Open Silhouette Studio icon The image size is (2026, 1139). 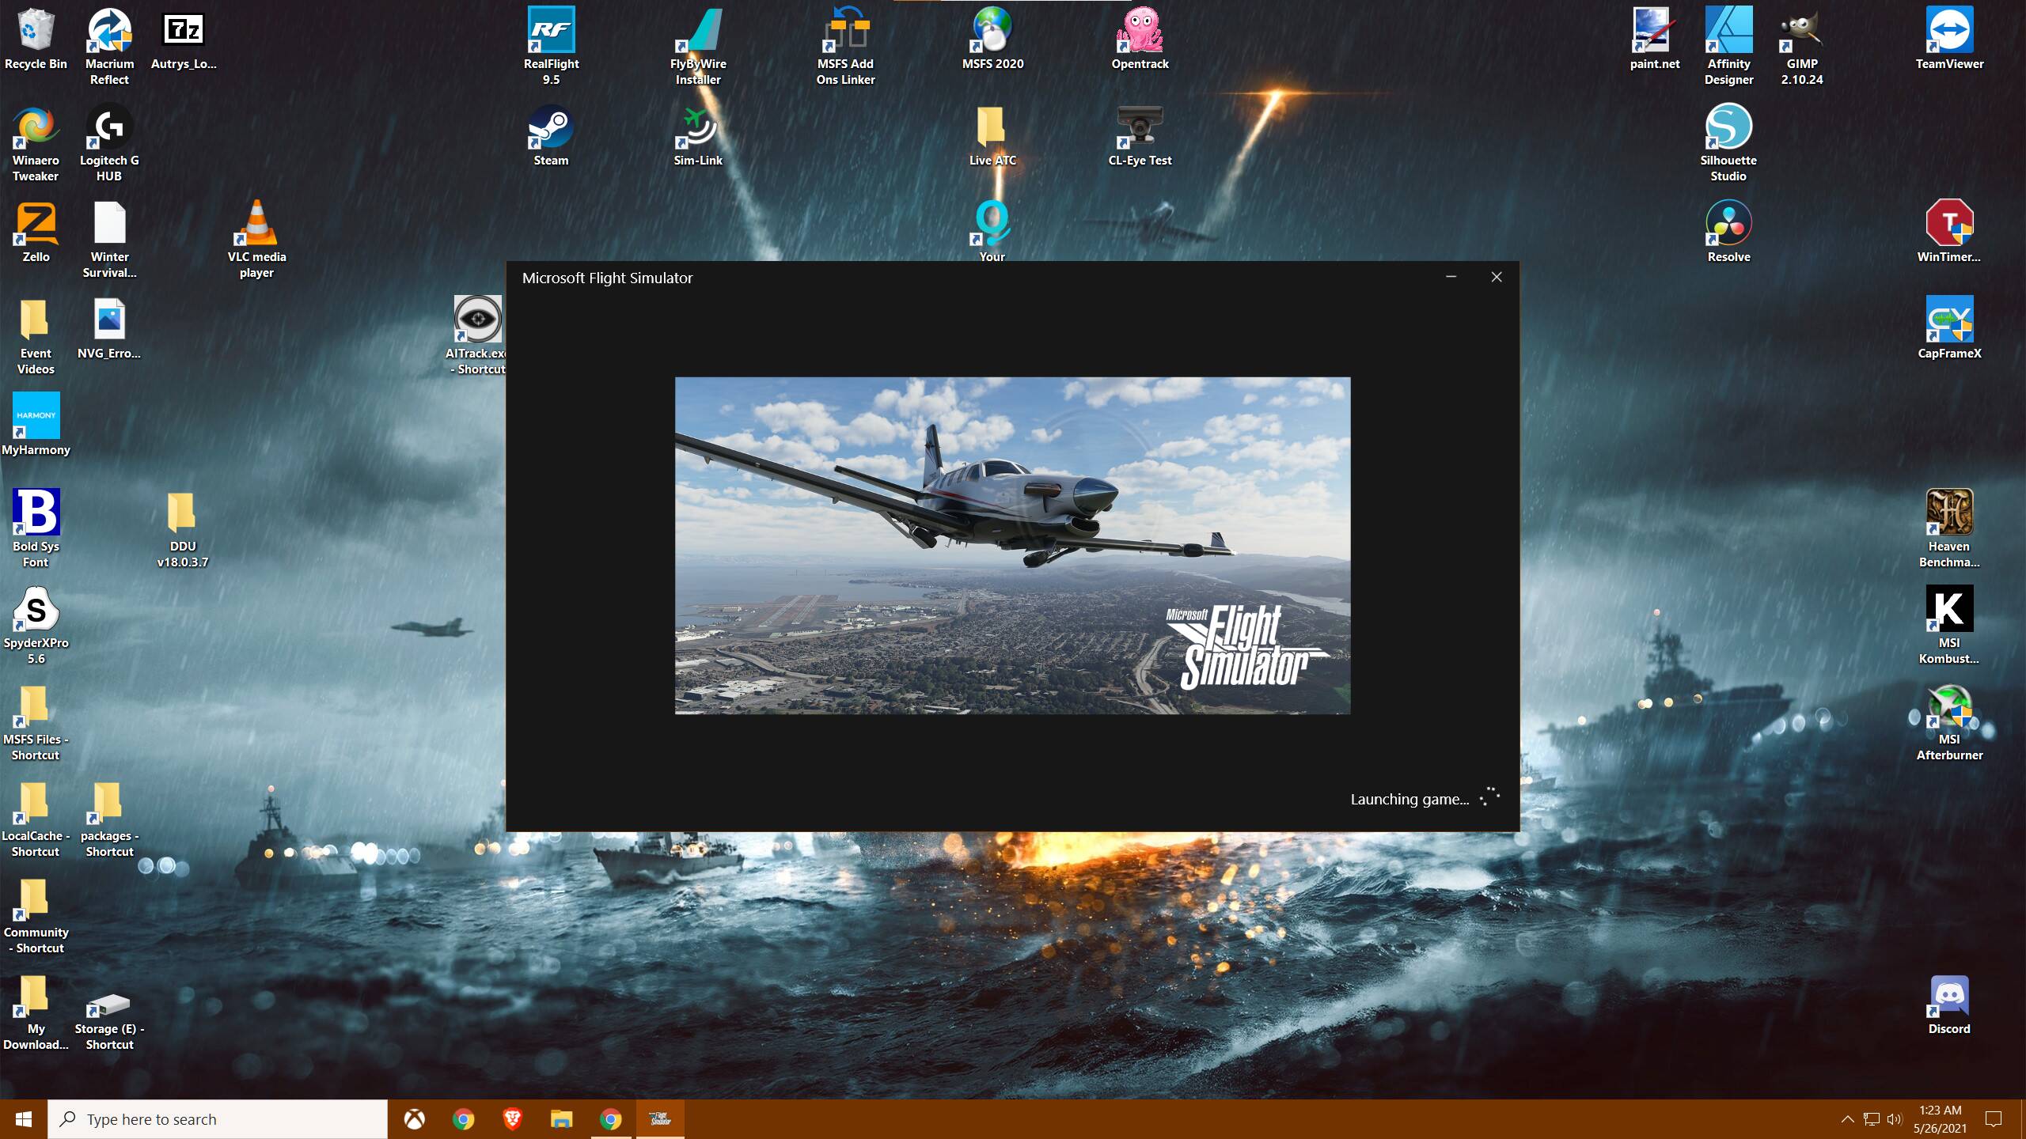point(1728,144)
